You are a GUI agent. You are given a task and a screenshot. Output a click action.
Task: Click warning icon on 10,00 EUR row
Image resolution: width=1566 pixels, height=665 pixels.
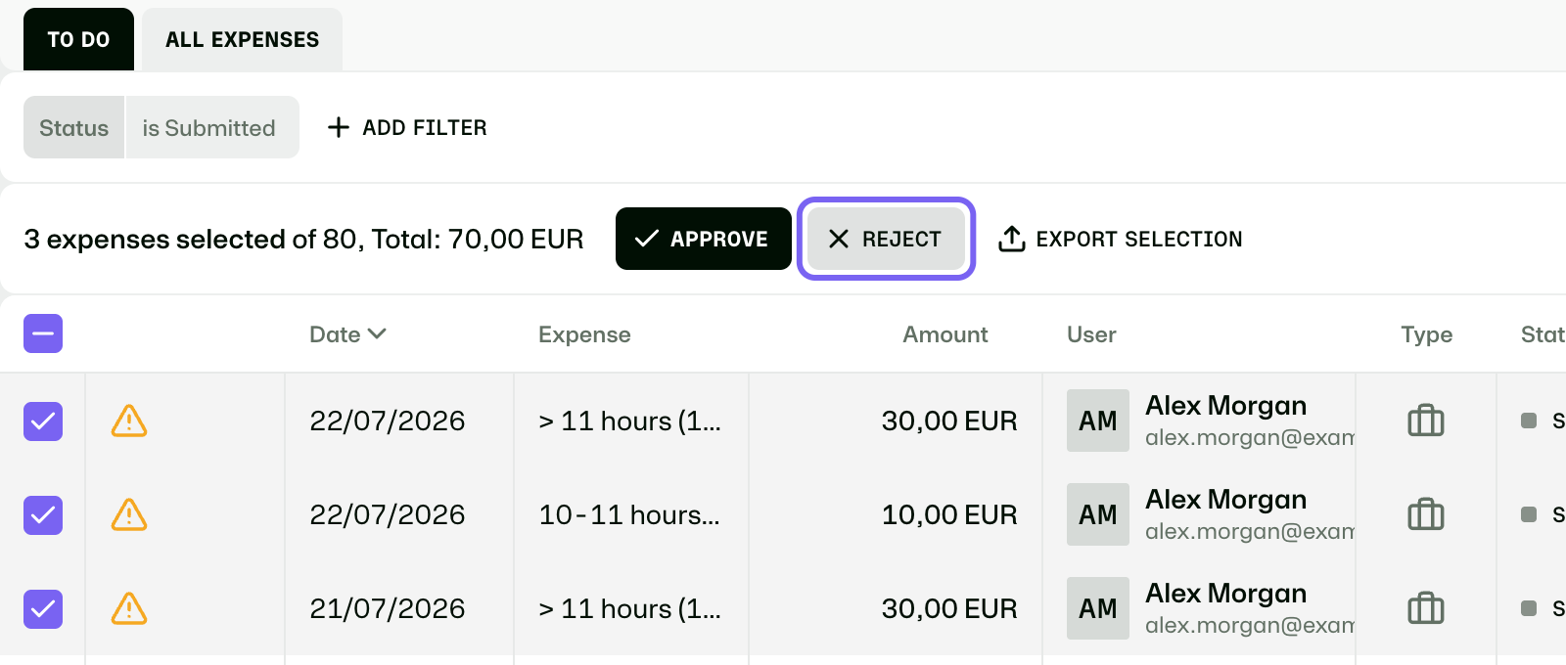pyautogui.click(x=129, y=515)
